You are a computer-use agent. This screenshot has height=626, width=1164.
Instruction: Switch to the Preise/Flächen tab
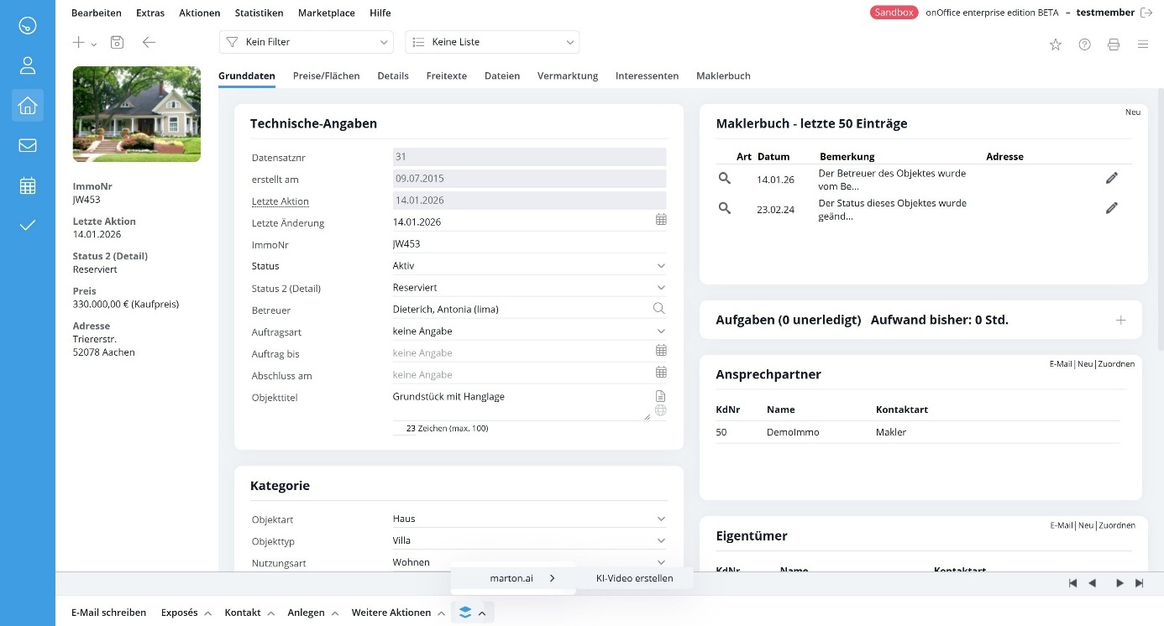coord(326,76)
